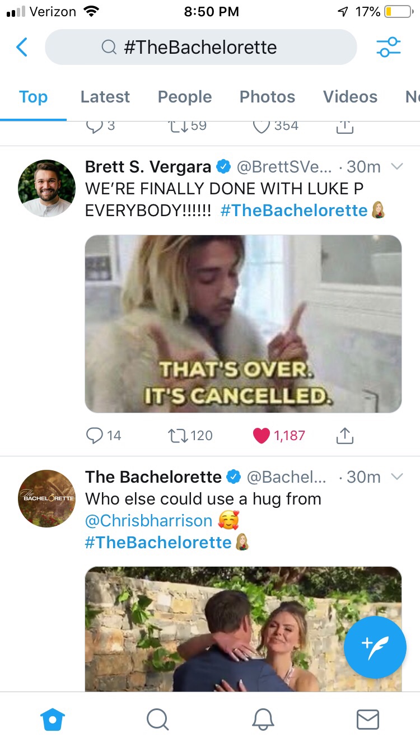Screen dimensions: 420x747
Task: Expand options for The Bachelorette tweet
Action: point(396,477)
